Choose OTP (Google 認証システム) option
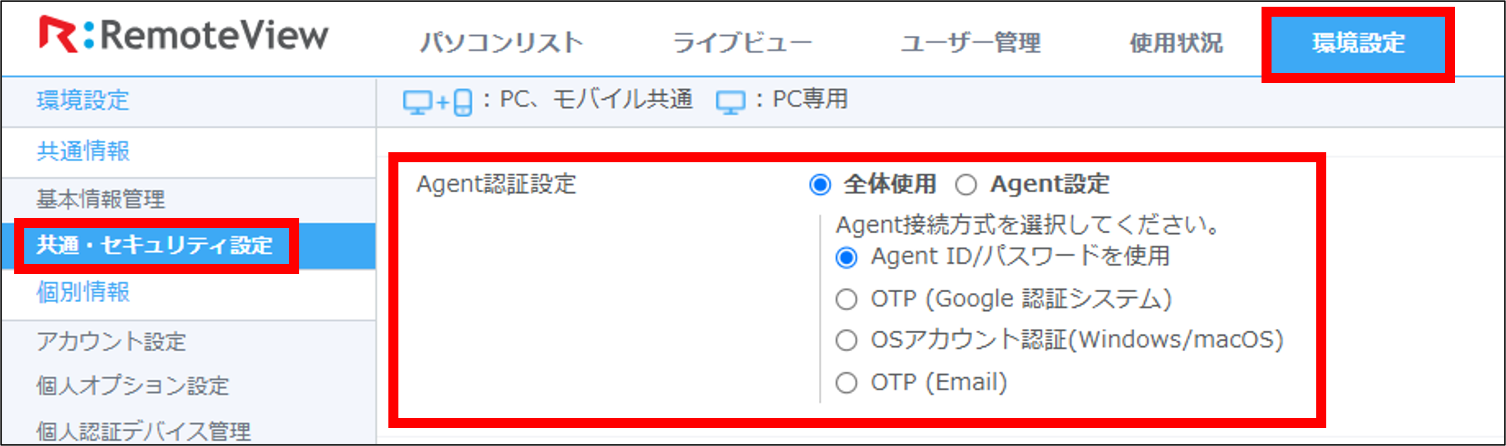The height and width of the screenshot is (446, 1506). (846, 299)
